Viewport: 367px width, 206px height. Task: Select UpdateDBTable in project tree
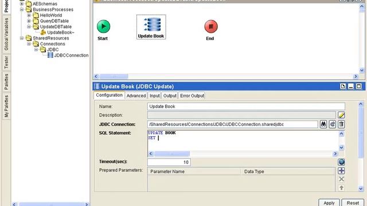[x=56, y=27]
